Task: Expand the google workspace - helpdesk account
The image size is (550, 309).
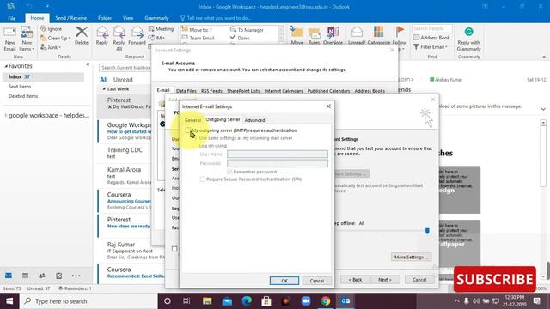Action: click(x=6, y=115)
